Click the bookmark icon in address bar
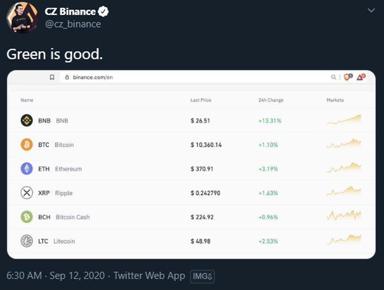This screenshot has width=384, height=290. pyautogui.click(x=52, y=77)
